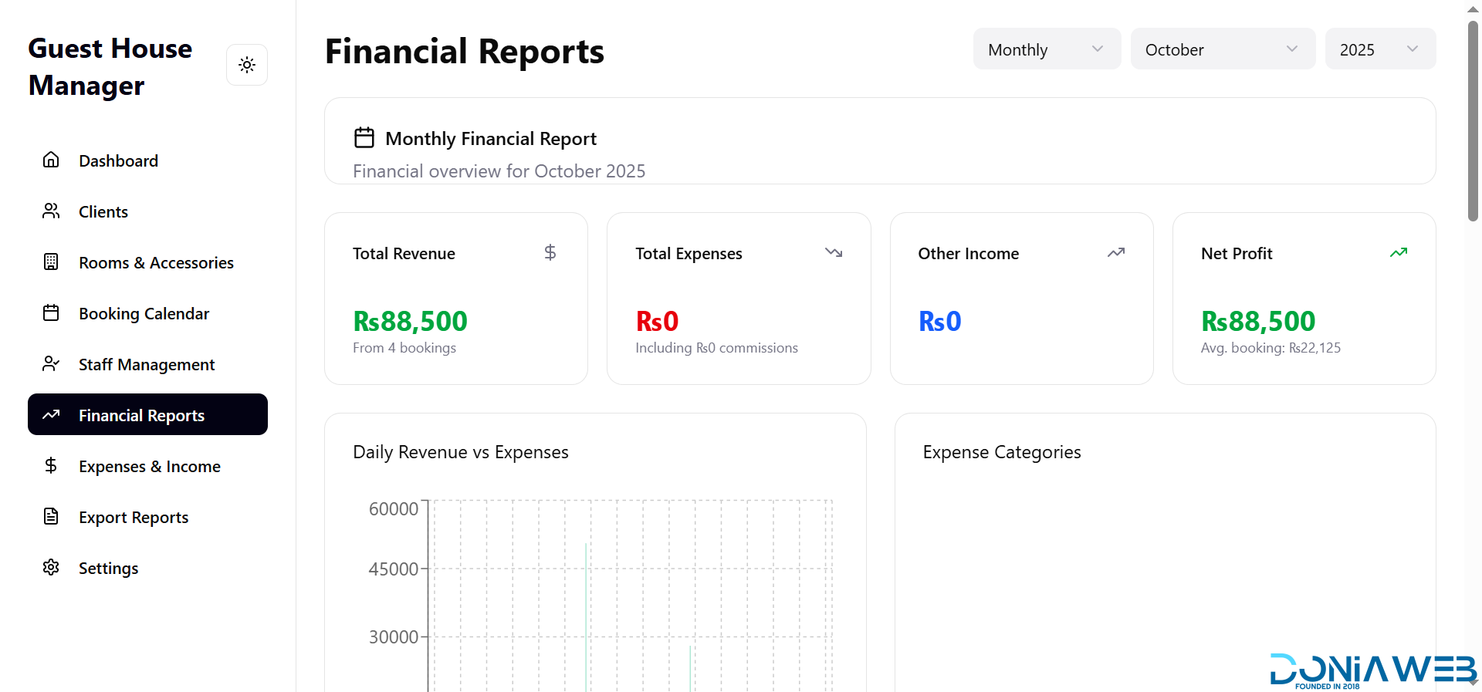Open the October month dropdown

tap(1222, 49)
